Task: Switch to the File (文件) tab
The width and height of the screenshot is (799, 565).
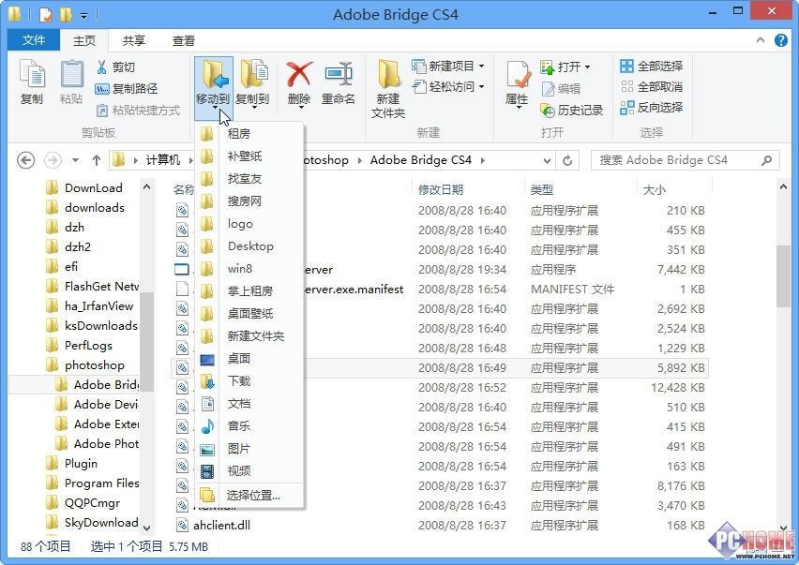Action: pyautogui.click(x=34, y=40)
